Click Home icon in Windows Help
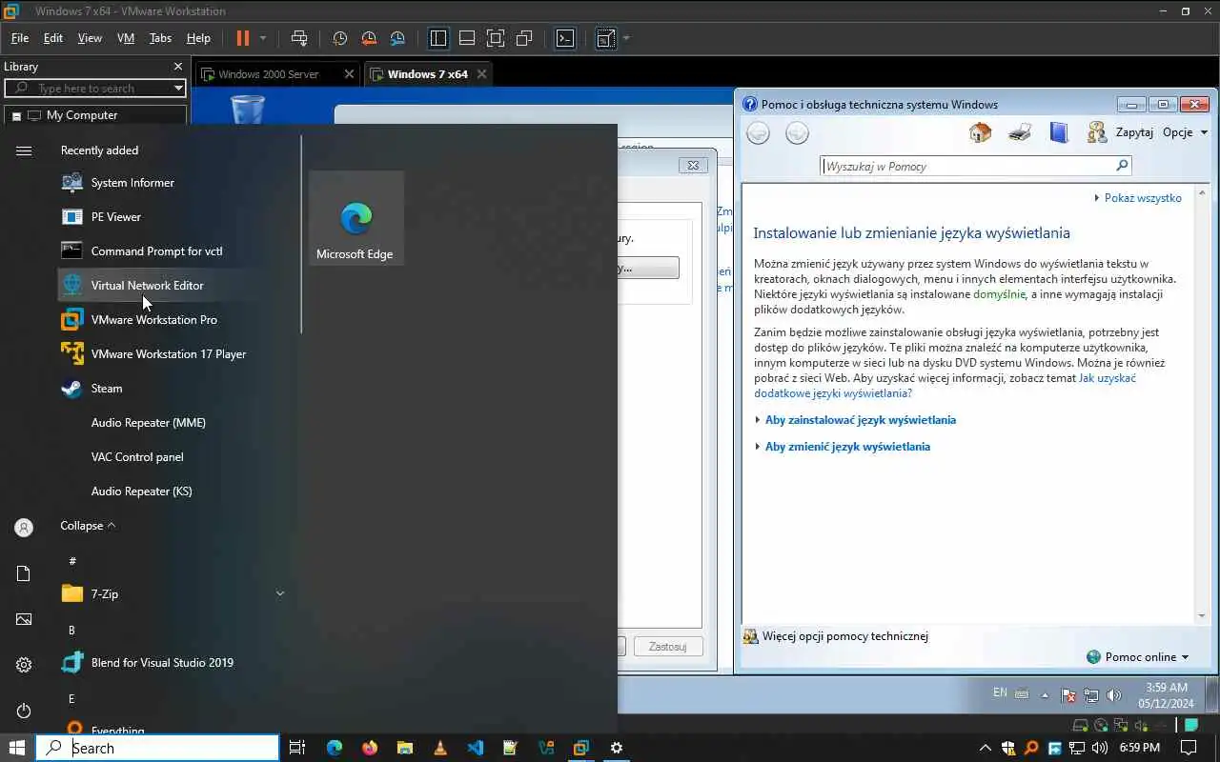Screen dimensions: 1220x762 (x=980, y=132)
